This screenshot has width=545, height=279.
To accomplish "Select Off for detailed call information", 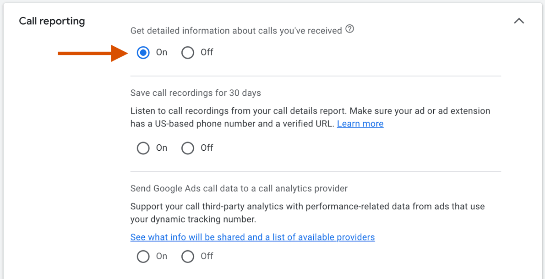I will 188,53.
